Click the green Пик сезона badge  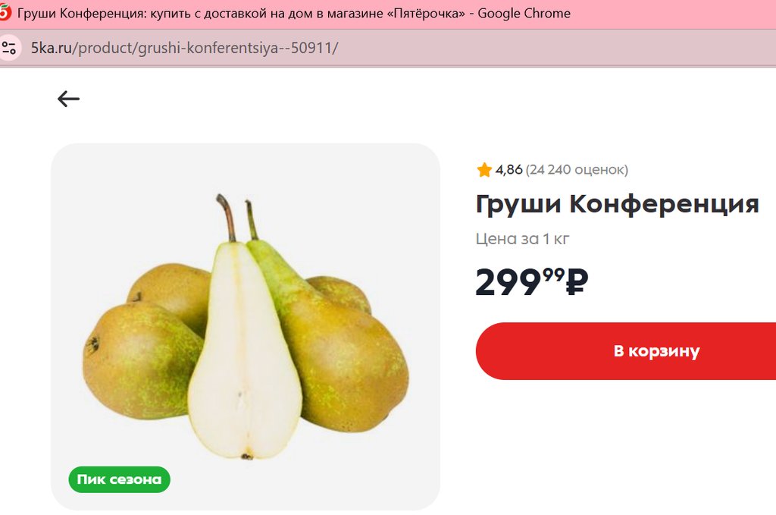pyautogui.click(x=119, y=479)
